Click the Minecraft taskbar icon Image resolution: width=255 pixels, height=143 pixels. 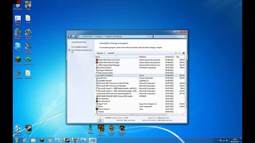tap(41, 140)
